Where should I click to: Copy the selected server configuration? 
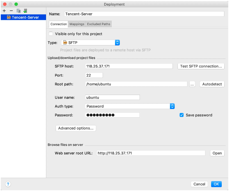pos(18,11)
